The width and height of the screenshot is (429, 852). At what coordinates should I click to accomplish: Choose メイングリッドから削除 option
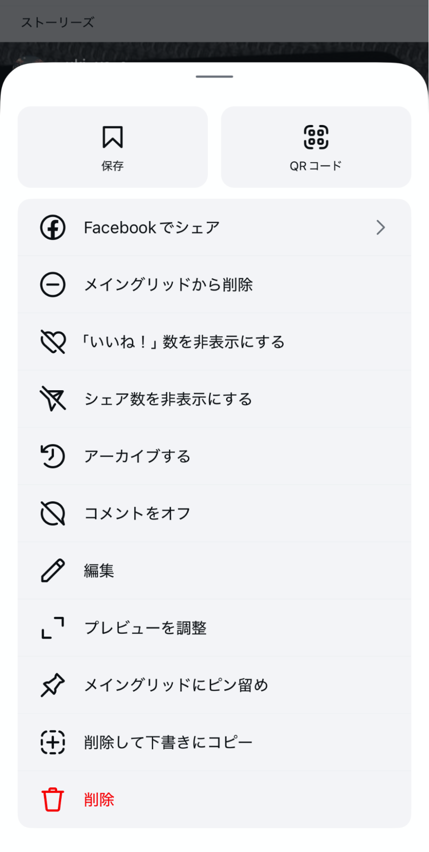click(x=168, y=285)
